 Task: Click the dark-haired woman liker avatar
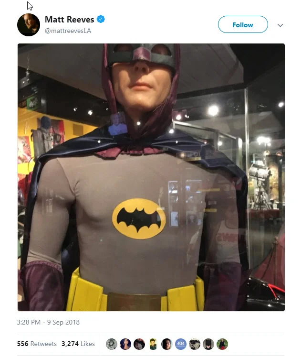click(x=125, y=344)
